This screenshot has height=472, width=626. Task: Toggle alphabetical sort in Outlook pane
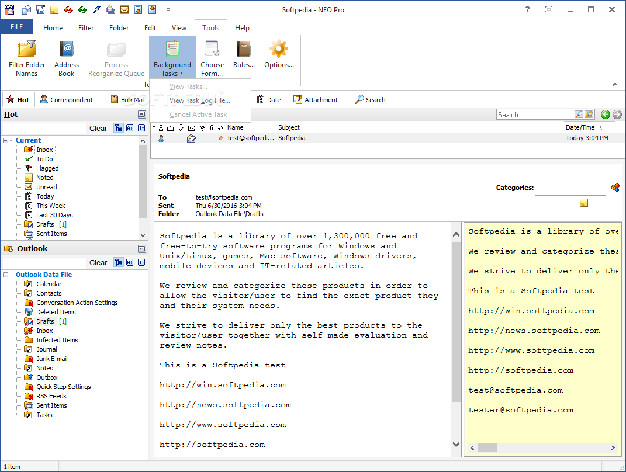click(130, 262)
